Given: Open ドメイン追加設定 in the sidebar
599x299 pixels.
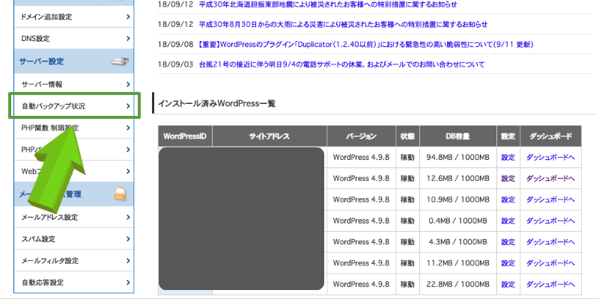Looking at the screenshot, I should pyautogui.click(x=73, y=16).
